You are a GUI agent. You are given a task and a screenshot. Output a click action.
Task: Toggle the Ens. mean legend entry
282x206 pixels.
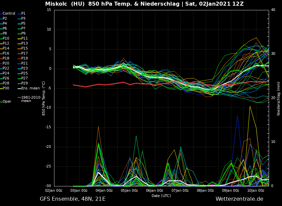[30, 88]
